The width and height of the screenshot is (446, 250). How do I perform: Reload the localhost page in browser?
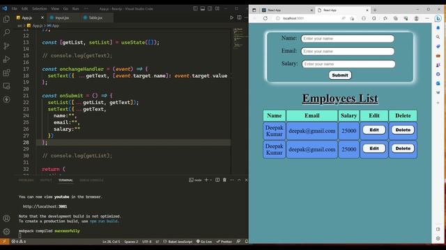tap(265, 19)
